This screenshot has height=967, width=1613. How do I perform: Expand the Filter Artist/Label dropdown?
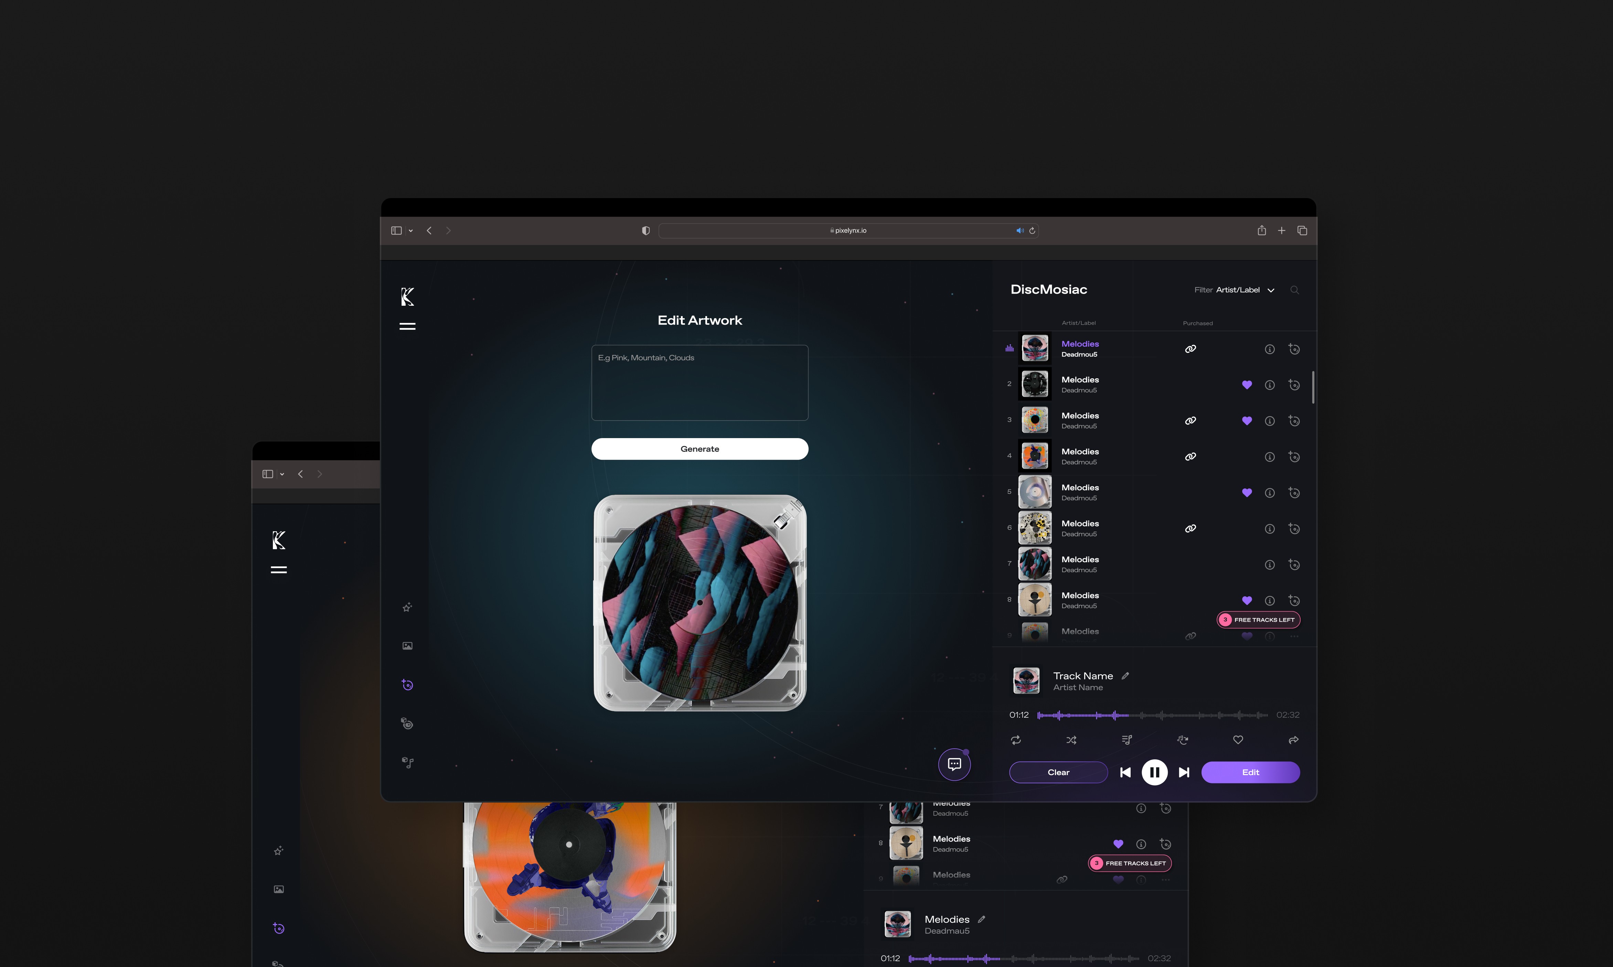[1234, 290]
